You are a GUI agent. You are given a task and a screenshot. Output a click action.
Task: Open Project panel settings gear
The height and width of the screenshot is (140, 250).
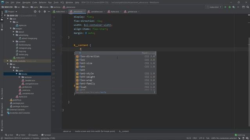(x=45, y=12)
